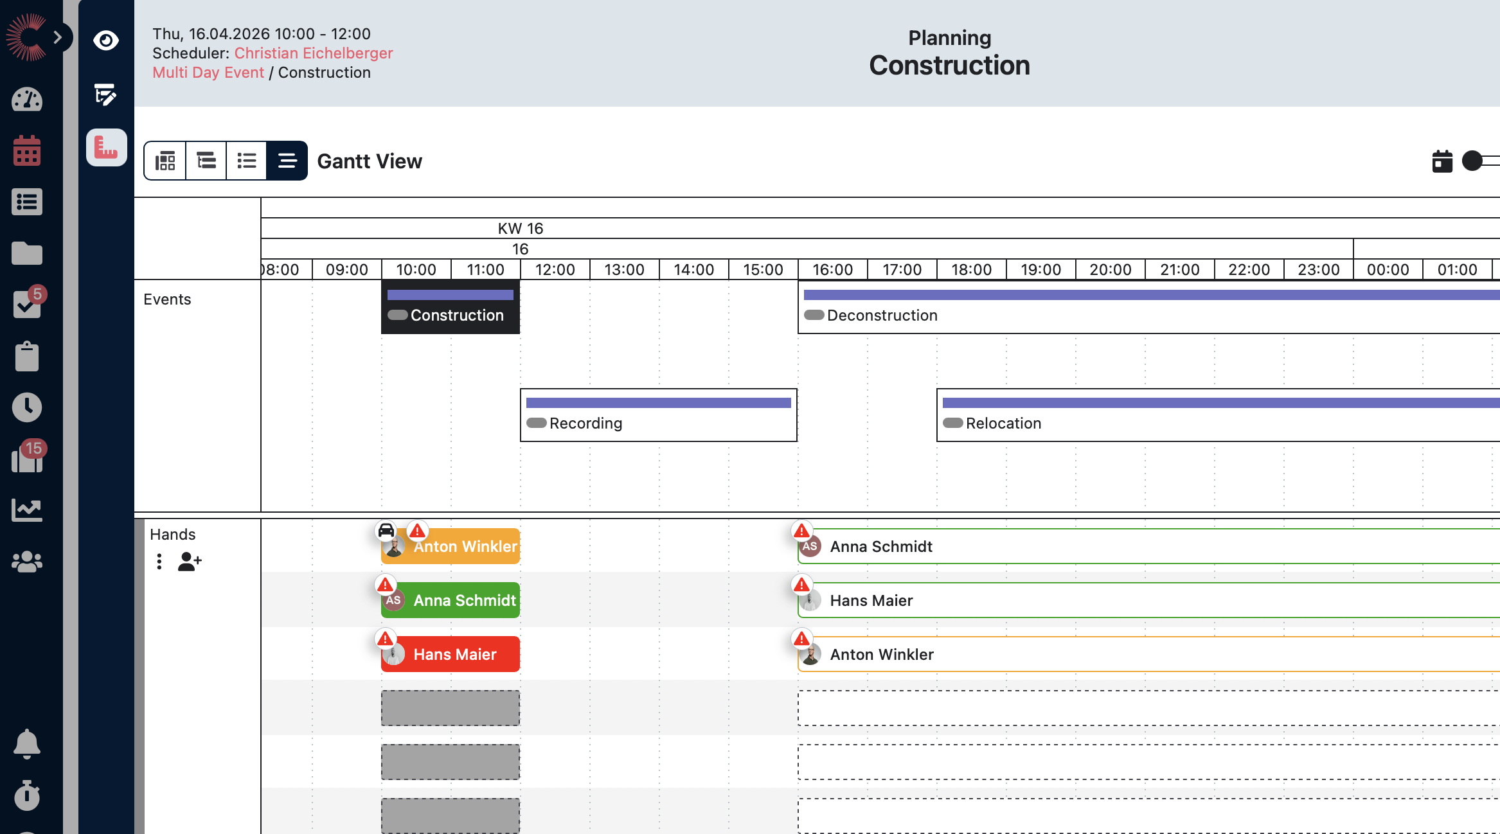Image resolution: width=1500 pixels, height=834 pixels.
Task: Open the calendar icon in left sidebar
Action: pyautogui.click(x=27, y=151)
